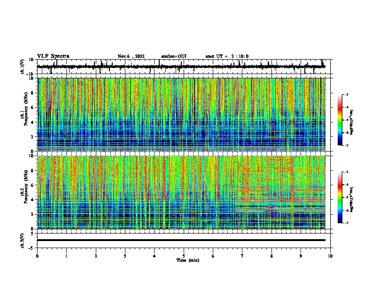Click time axis tick label "3"
Image resolution: width=372 pixels, height=287 pixels.
click(125, 256)
